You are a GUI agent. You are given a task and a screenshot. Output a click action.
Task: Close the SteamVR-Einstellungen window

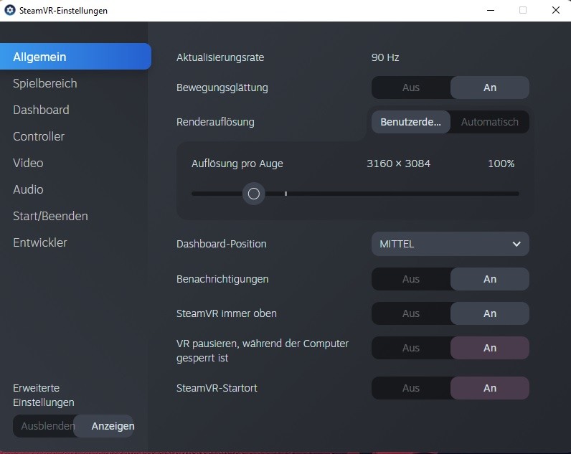pos(556,10)
